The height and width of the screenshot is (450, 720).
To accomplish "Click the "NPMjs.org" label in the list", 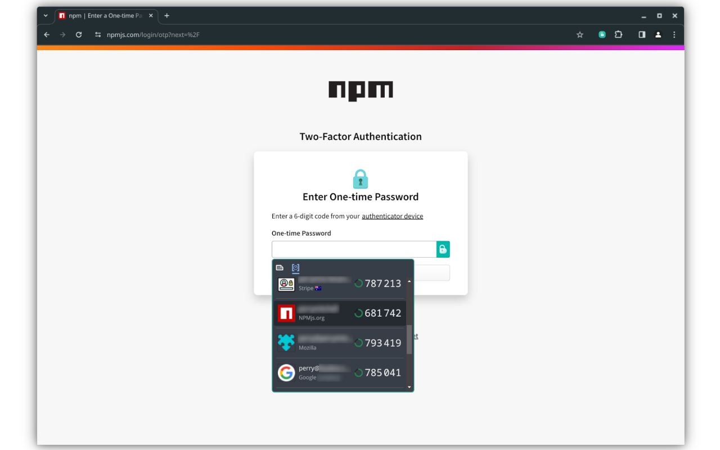I will [x=312, y=318].
